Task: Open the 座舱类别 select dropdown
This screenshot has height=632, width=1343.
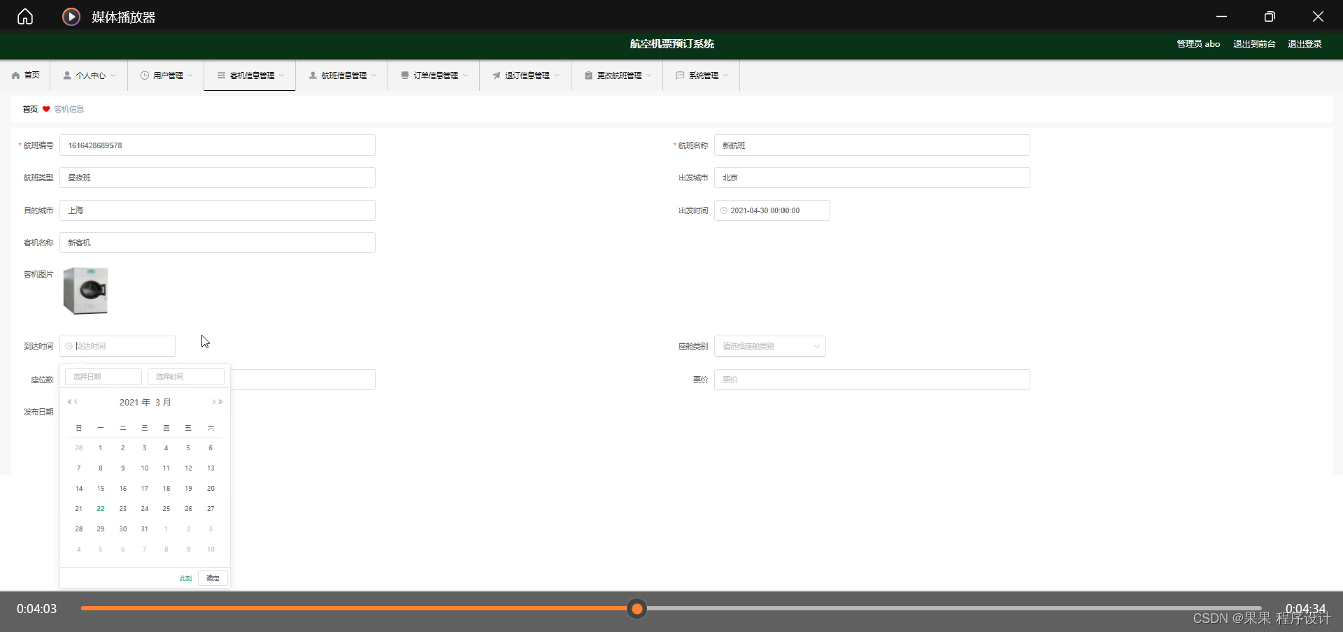Action: click(770, 346)
